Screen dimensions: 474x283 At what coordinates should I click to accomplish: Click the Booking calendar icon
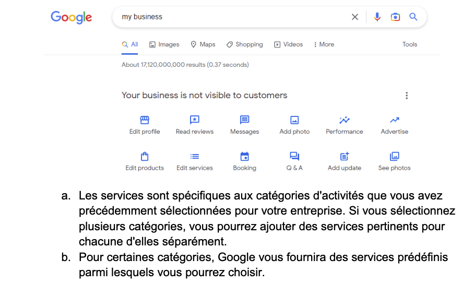tap(244, 156)
